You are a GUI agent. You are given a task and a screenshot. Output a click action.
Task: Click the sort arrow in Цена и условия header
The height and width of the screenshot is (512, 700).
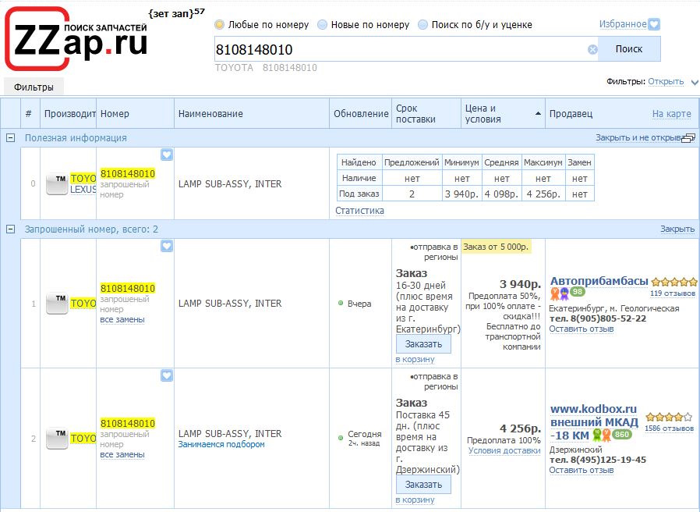coord(538,114)
